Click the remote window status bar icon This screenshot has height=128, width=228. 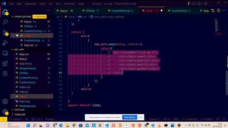[x=4, y=119]
